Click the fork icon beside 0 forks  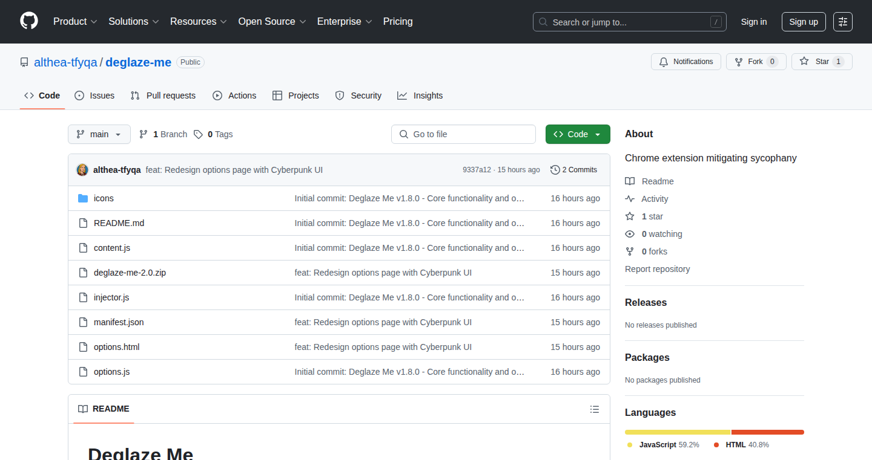[630, 251]
